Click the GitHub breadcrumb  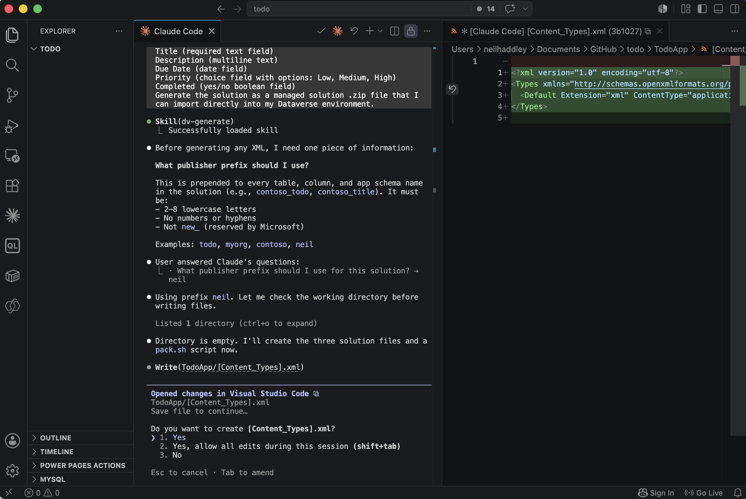coord(603,49)
